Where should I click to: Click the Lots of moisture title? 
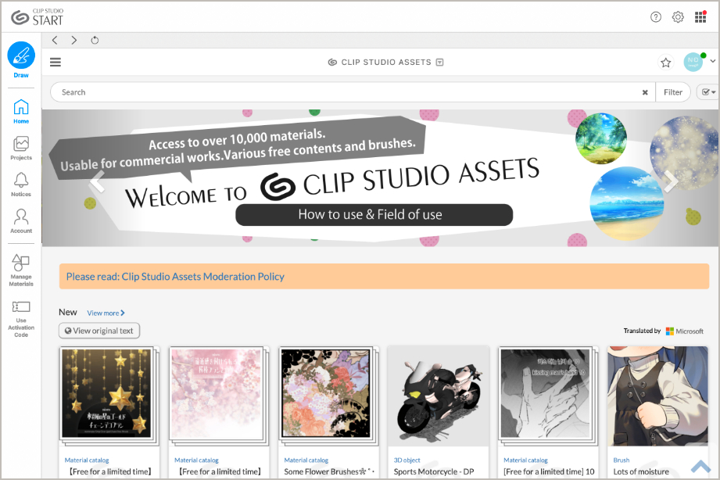click(641, 471)
